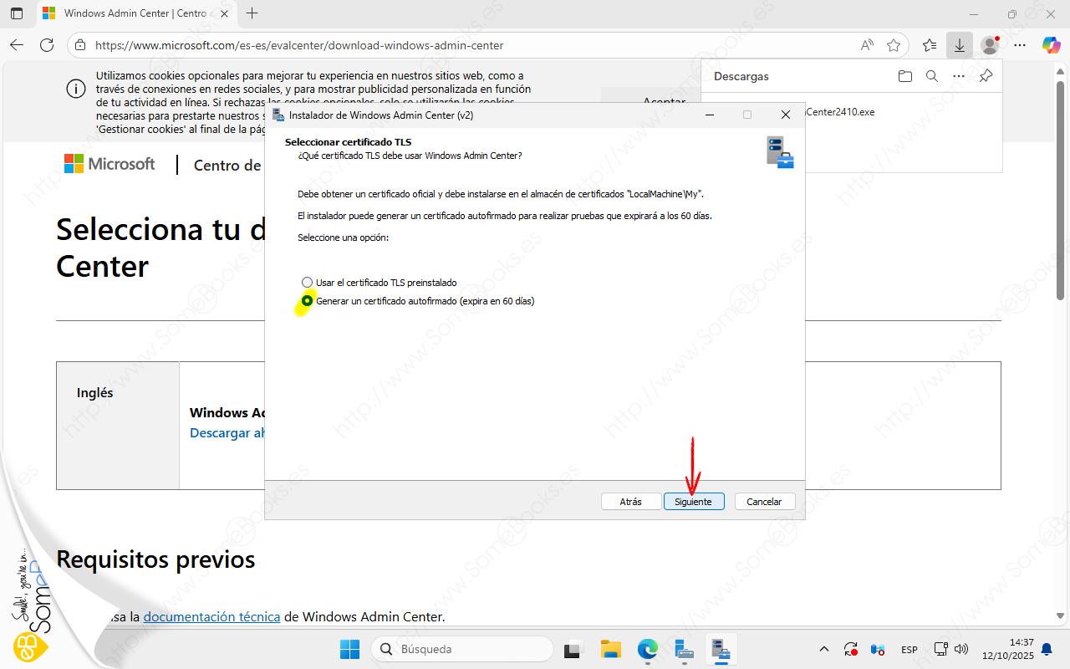
Task: Pin the Descargas panel with pin icon
Action: pyautogui.click(x=986, y=76)
